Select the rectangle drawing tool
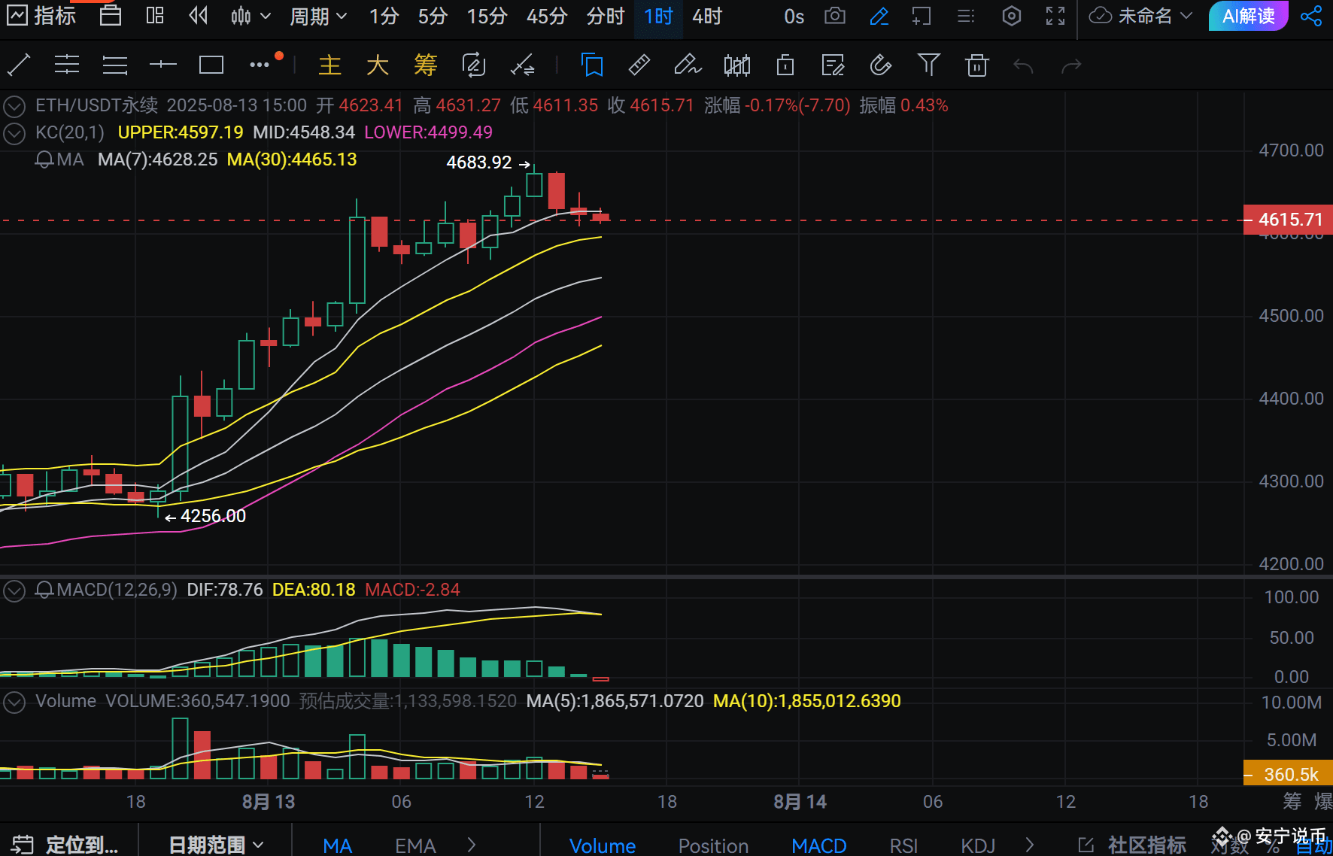The width and height of the screenshot is (1333, 856). (211, 65)
